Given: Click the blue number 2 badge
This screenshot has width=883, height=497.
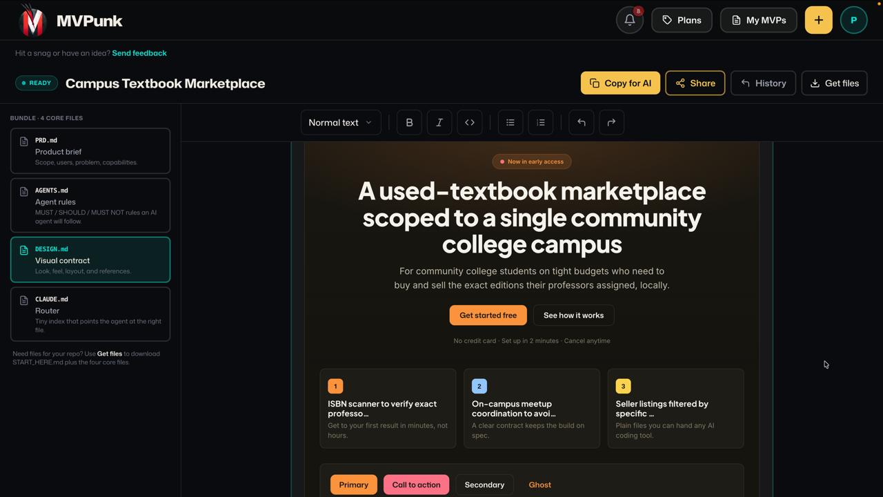Looking at the screenshot, I should click(479, 386).
